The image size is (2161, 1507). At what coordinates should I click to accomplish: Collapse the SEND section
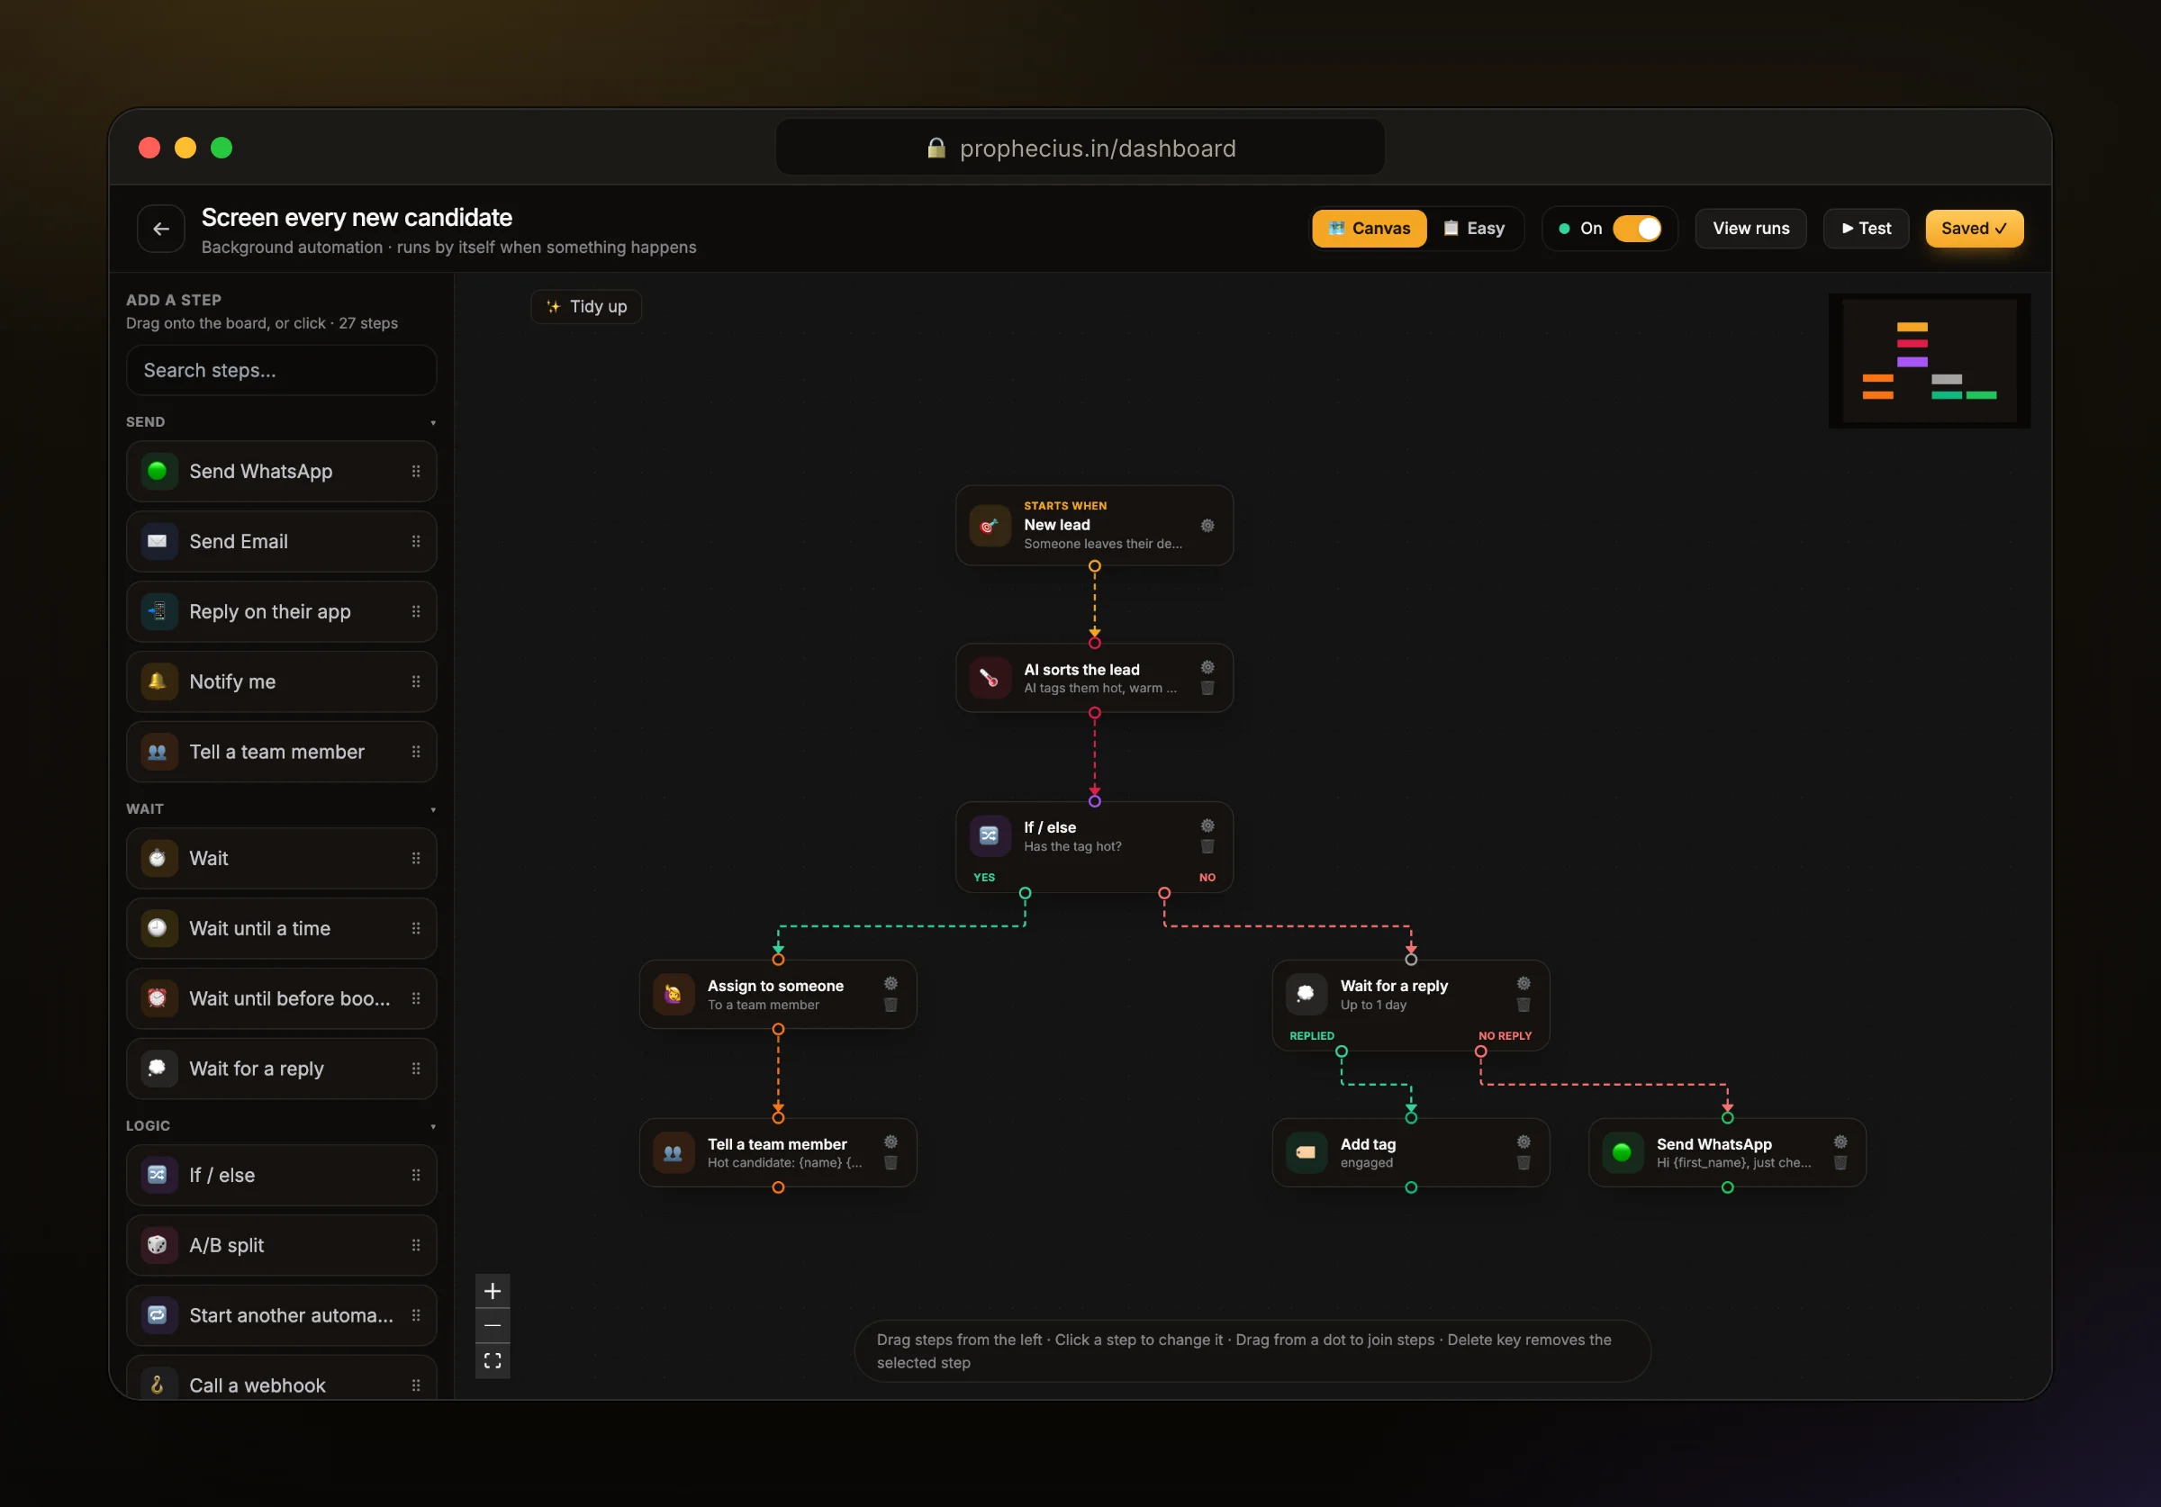[433, 422]
